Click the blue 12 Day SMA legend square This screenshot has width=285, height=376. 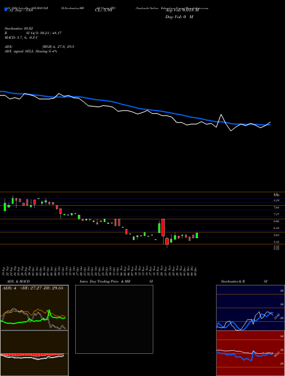coord(6,10)
